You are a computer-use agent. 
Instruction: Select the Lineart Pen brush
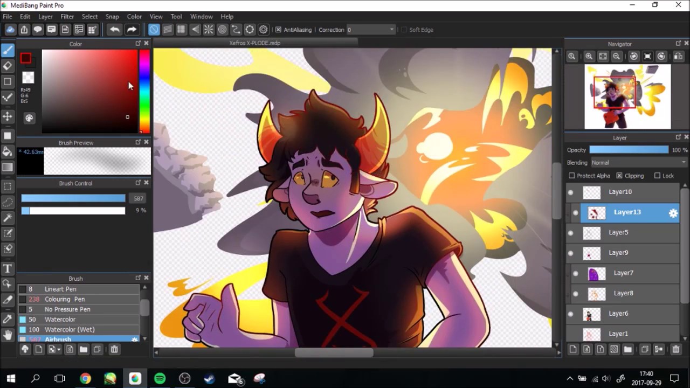(x=79, y=289)
